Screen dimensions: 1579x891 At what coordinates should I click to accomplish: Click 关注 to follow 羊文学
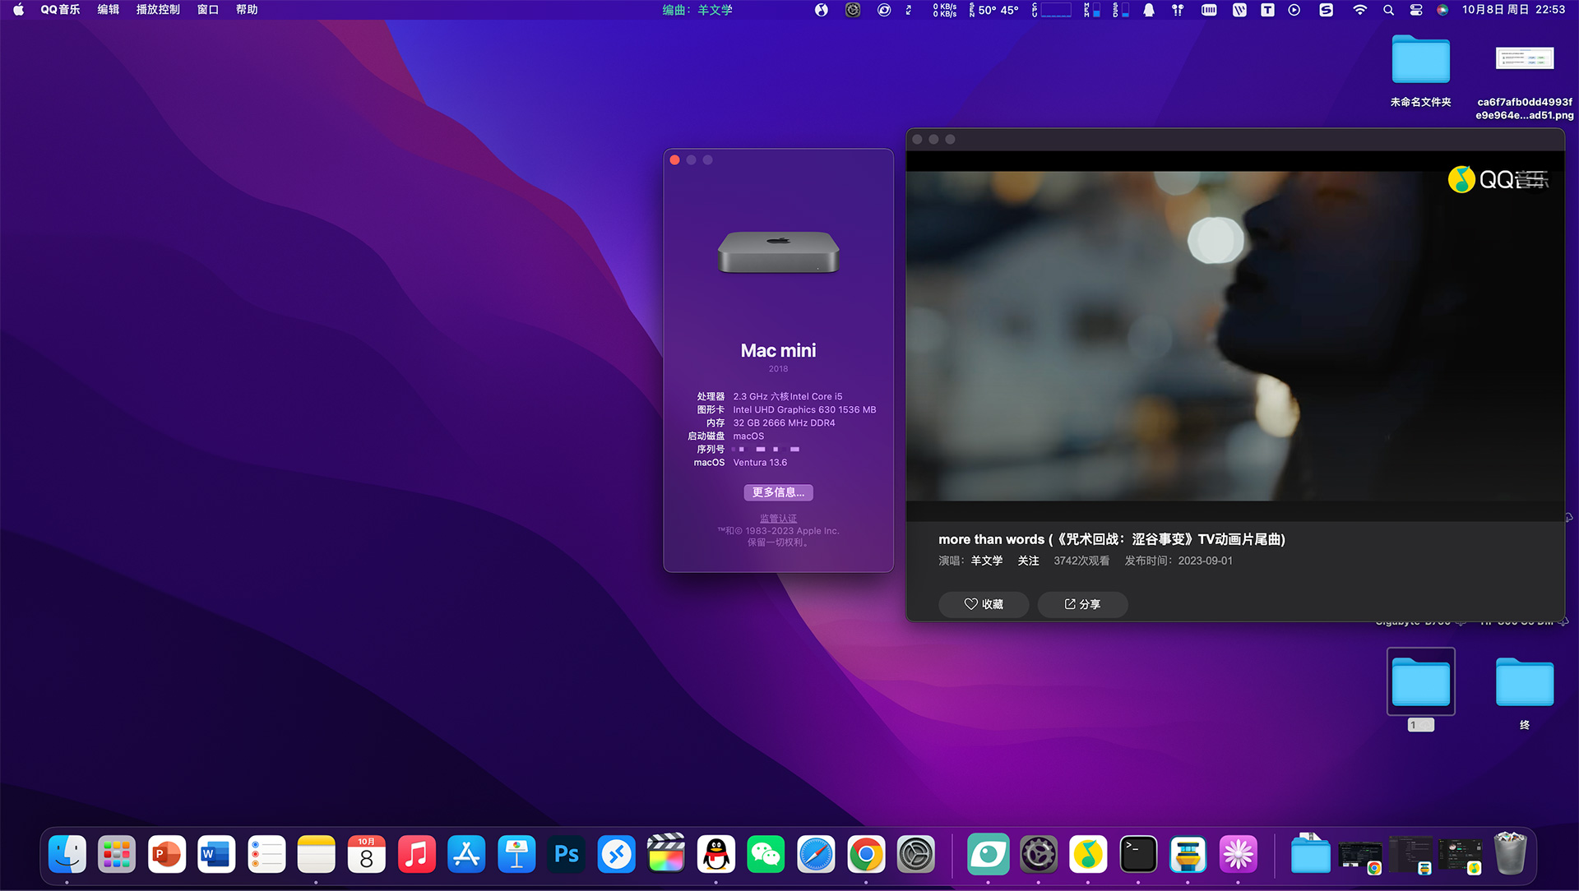tap(1028, 561)
